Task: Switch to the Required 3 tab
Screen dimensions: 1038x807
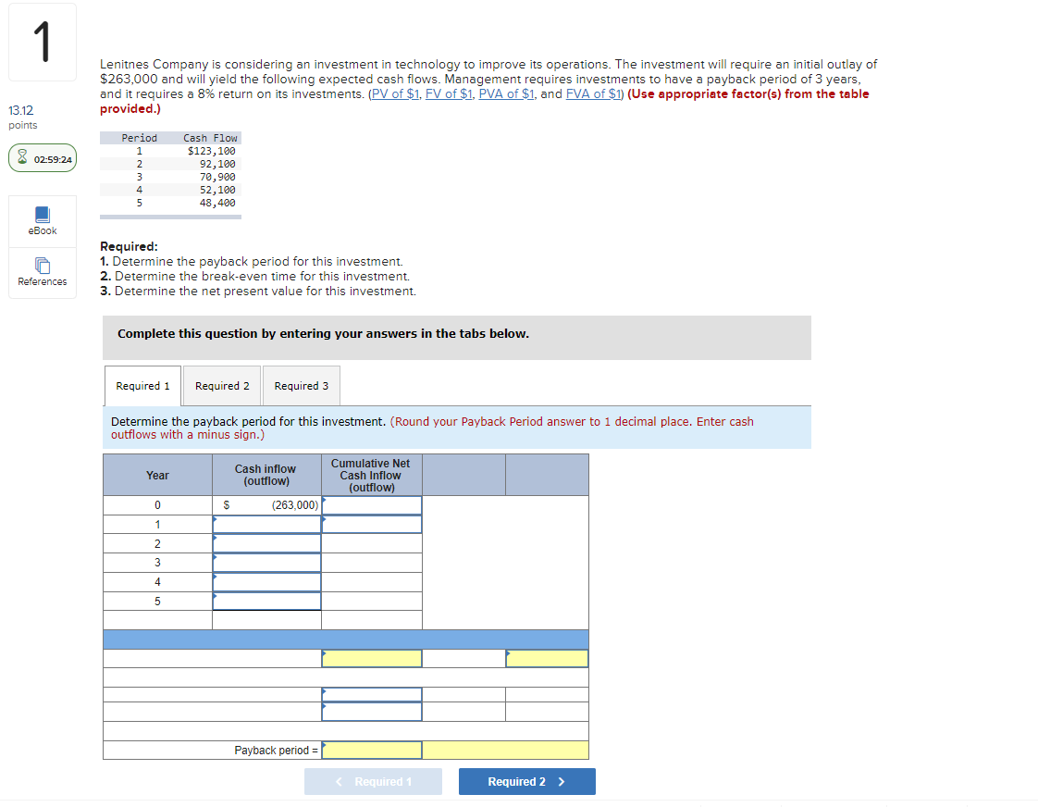Action: (302, 386)
